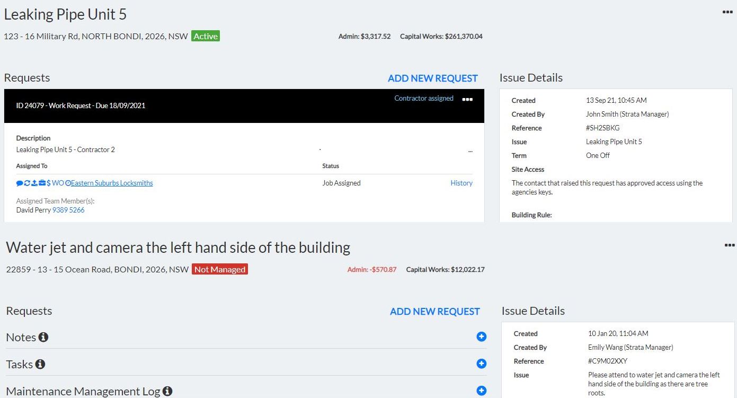The height and width of the screenshot is (398, 737).
Task: Open three-dot menu for Water jet issue
Action: pyautogui.click(x=730, y=245)
